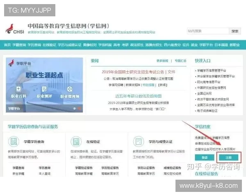This screenshot has width=246, height=196.
Task: Open the 更多新闻 link in 要闻
Action: (x=162, y=61)
